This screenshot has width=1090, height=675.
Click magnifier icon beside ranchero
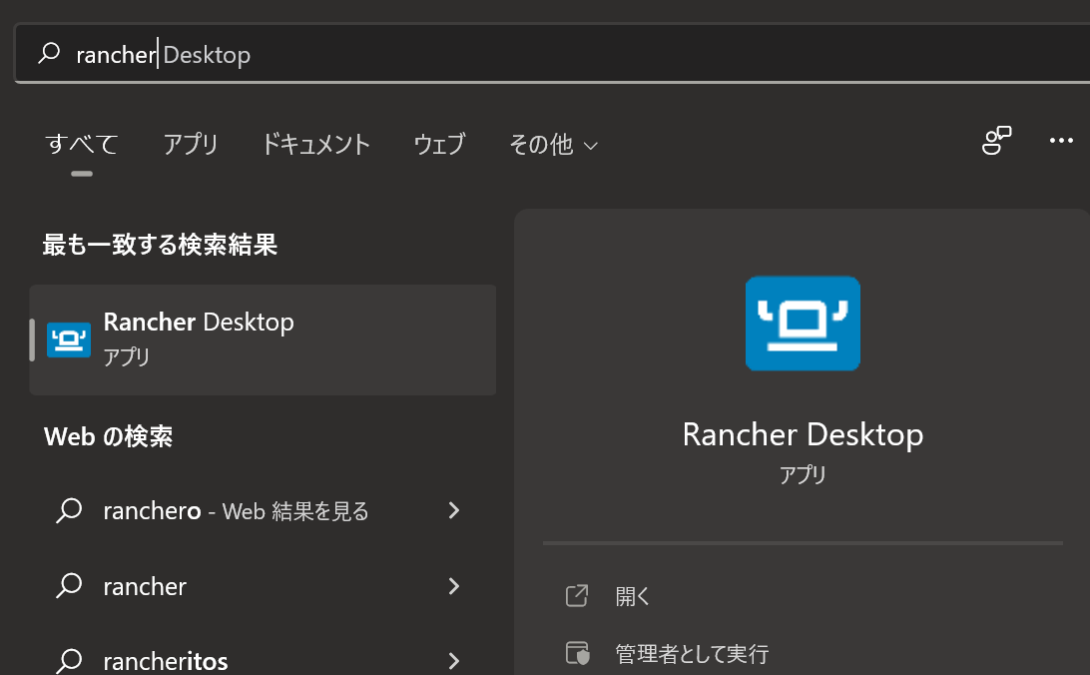[x=69, y=511]
